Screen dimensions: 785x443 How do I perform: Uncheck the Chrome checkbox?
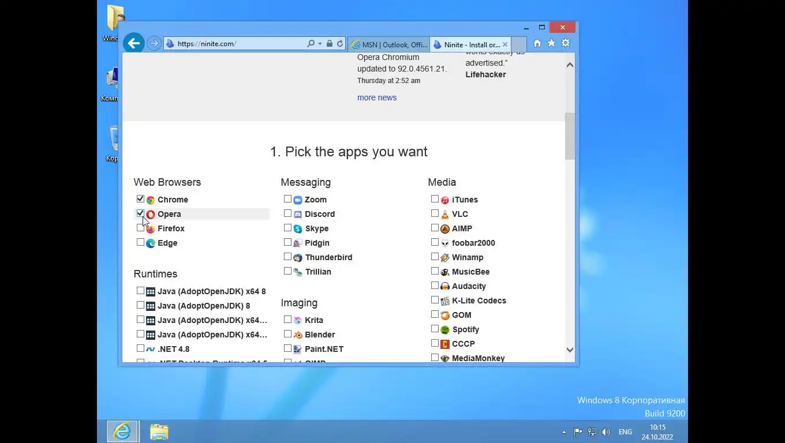point(140,199)
